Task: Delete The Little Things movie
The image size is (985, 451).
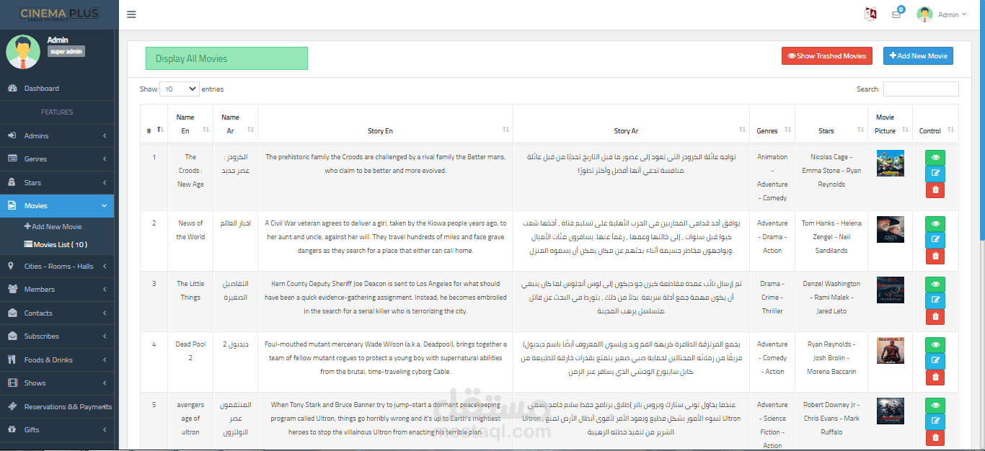Action: (x=935, y=316)
